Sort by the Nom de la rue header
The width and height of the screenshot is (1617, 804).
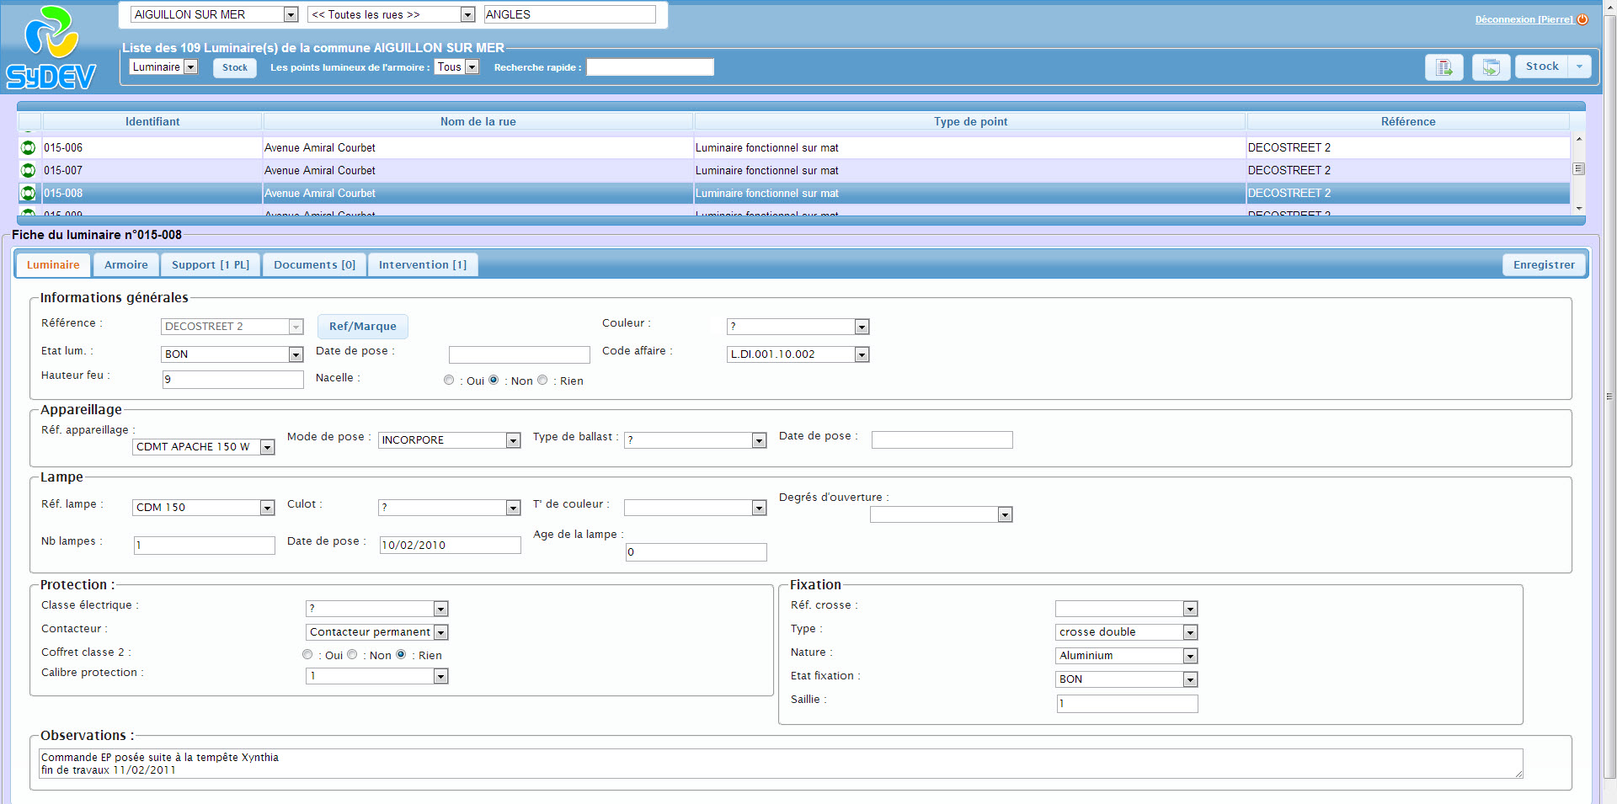pos(478,121)
